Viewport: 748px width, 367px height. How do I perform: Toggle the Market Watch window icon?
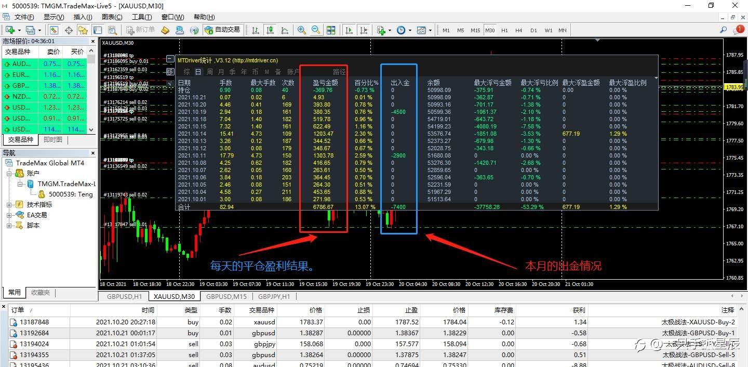tap(54, 30)
